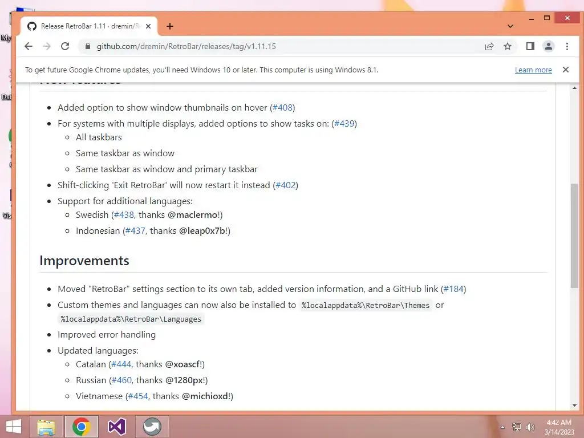
Task: Open the Windows Start button
Action: pos(14,427)
